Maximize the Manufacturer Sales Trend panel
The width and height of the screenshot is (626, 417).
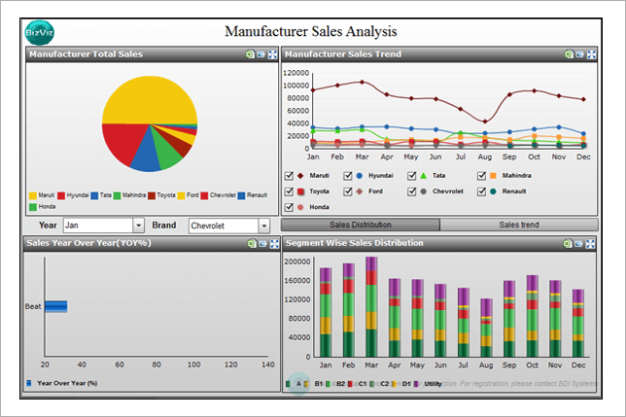pyautogui.click(x=592, y=54)
